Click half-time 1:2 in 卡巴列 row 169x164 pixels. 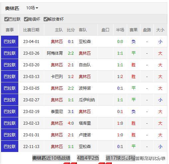point(120,77)
